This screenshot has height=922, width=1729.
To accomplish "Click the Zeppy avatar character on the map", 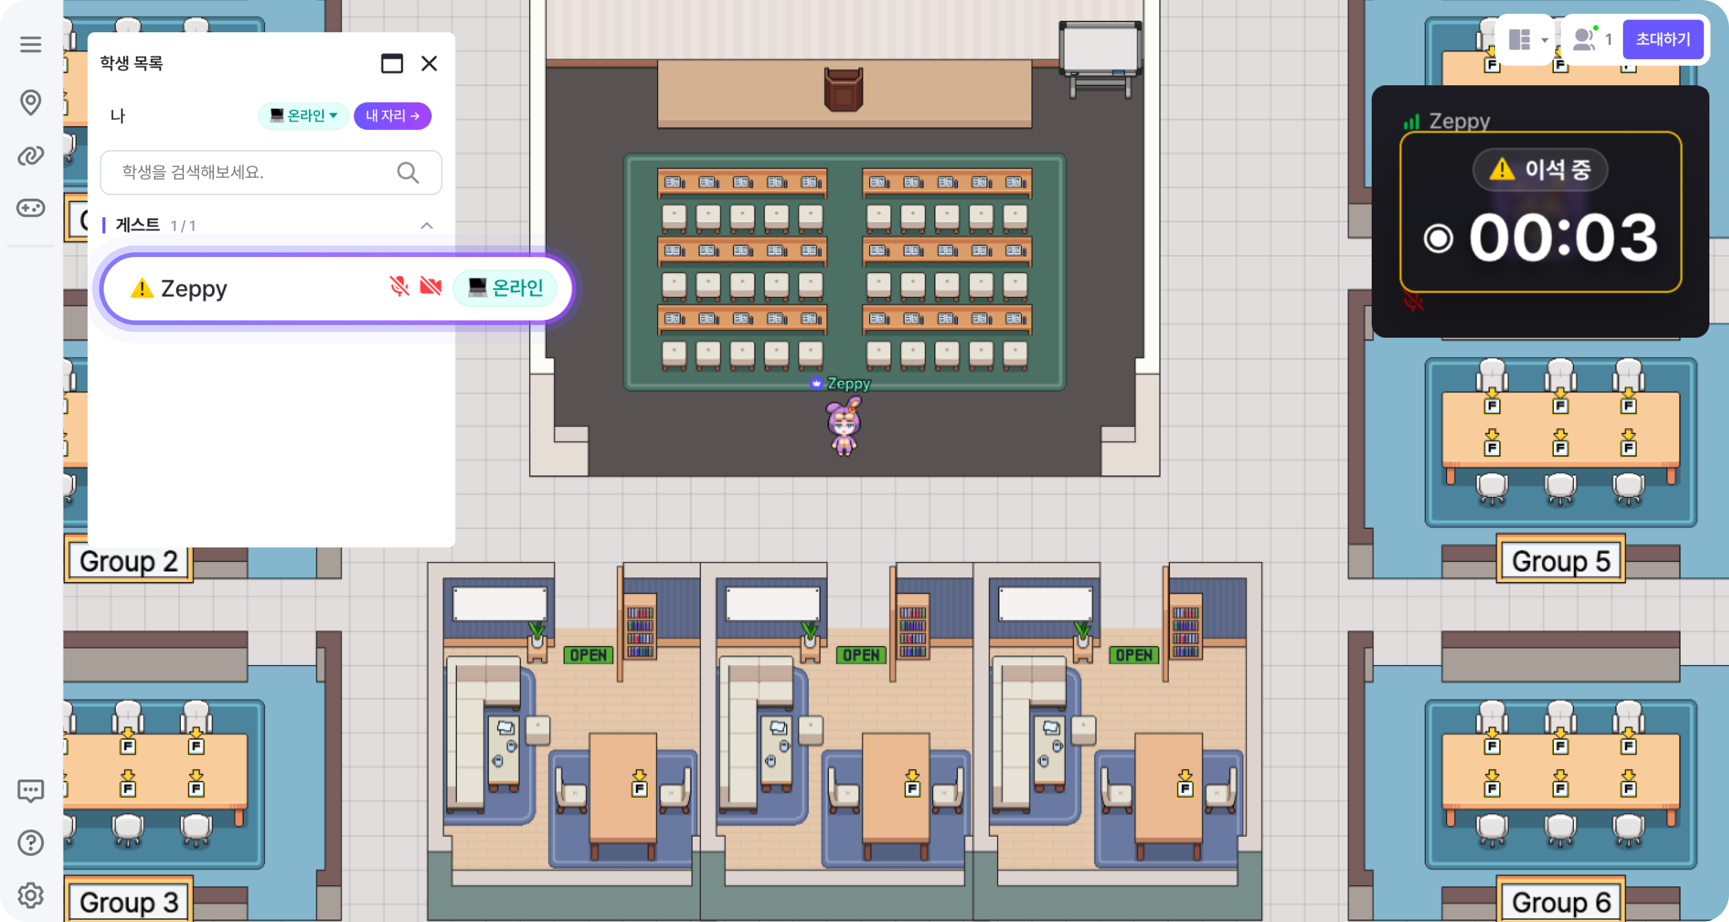I will 844,426.
